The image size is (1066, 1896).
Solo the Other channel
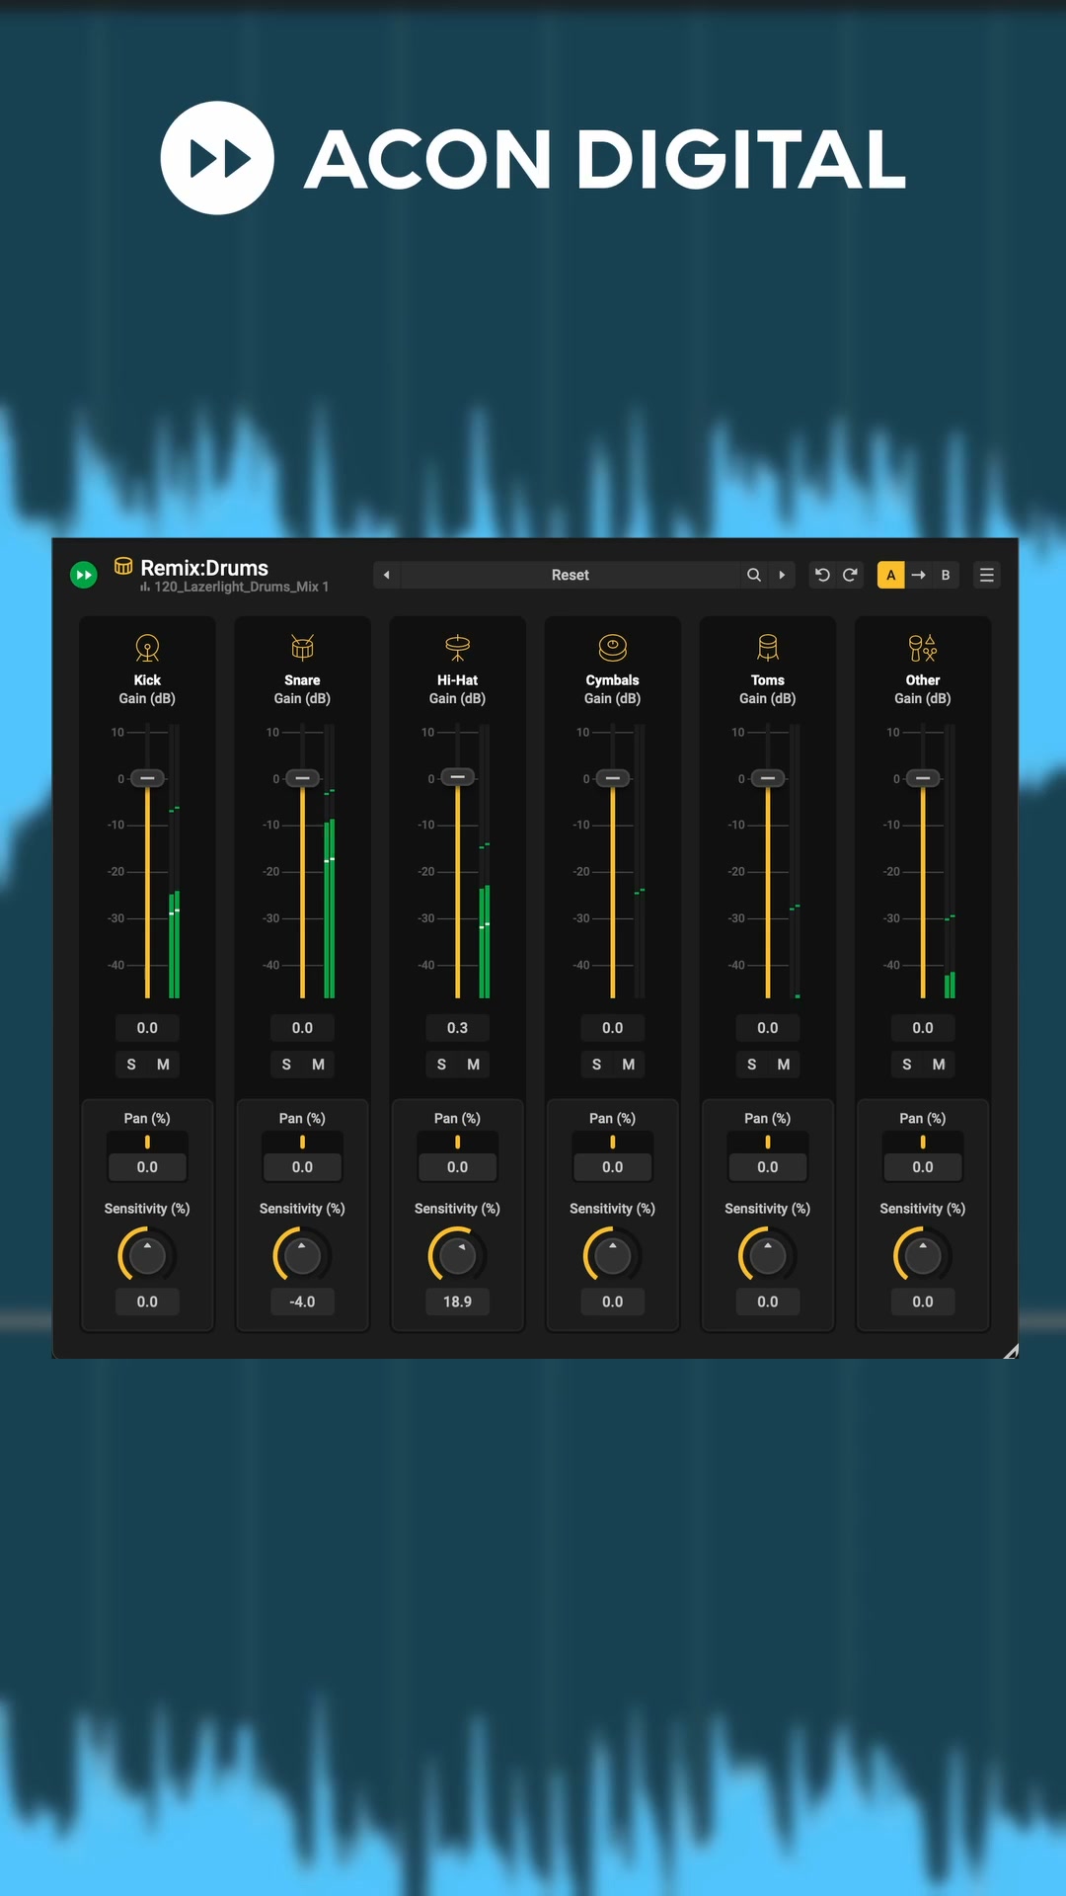tap(907, 1065)
